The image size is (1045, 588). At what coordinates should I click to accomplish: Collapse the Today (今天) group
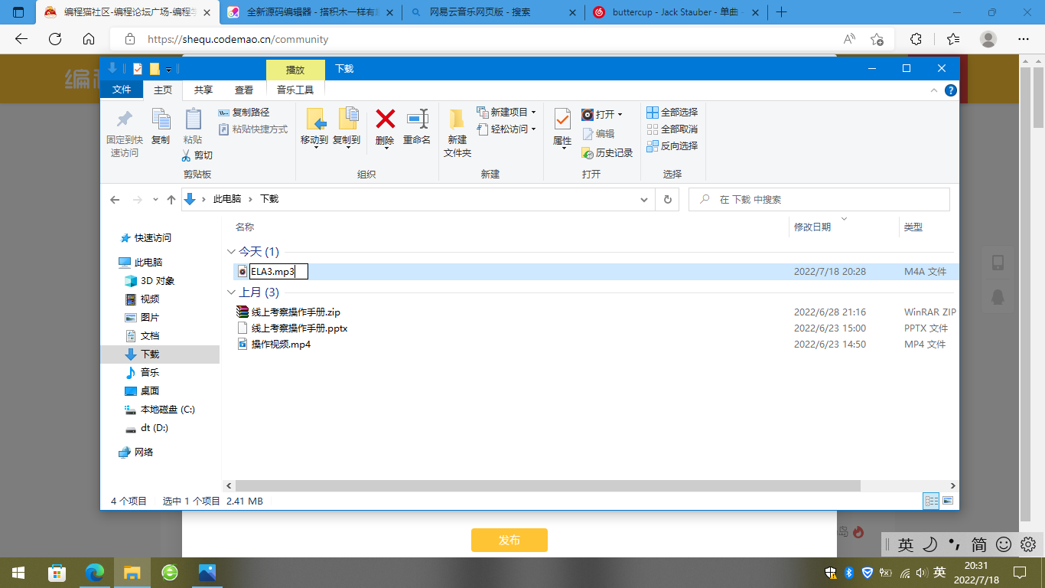231,251
